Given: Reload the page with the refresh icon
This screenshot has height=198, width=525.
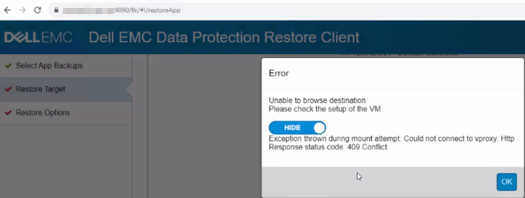Looking at the screenshot, I should pyautogui.click(x=37, y=10).
